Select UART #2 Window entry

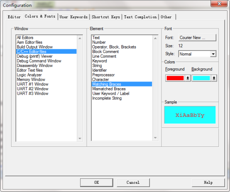point(46,89)
